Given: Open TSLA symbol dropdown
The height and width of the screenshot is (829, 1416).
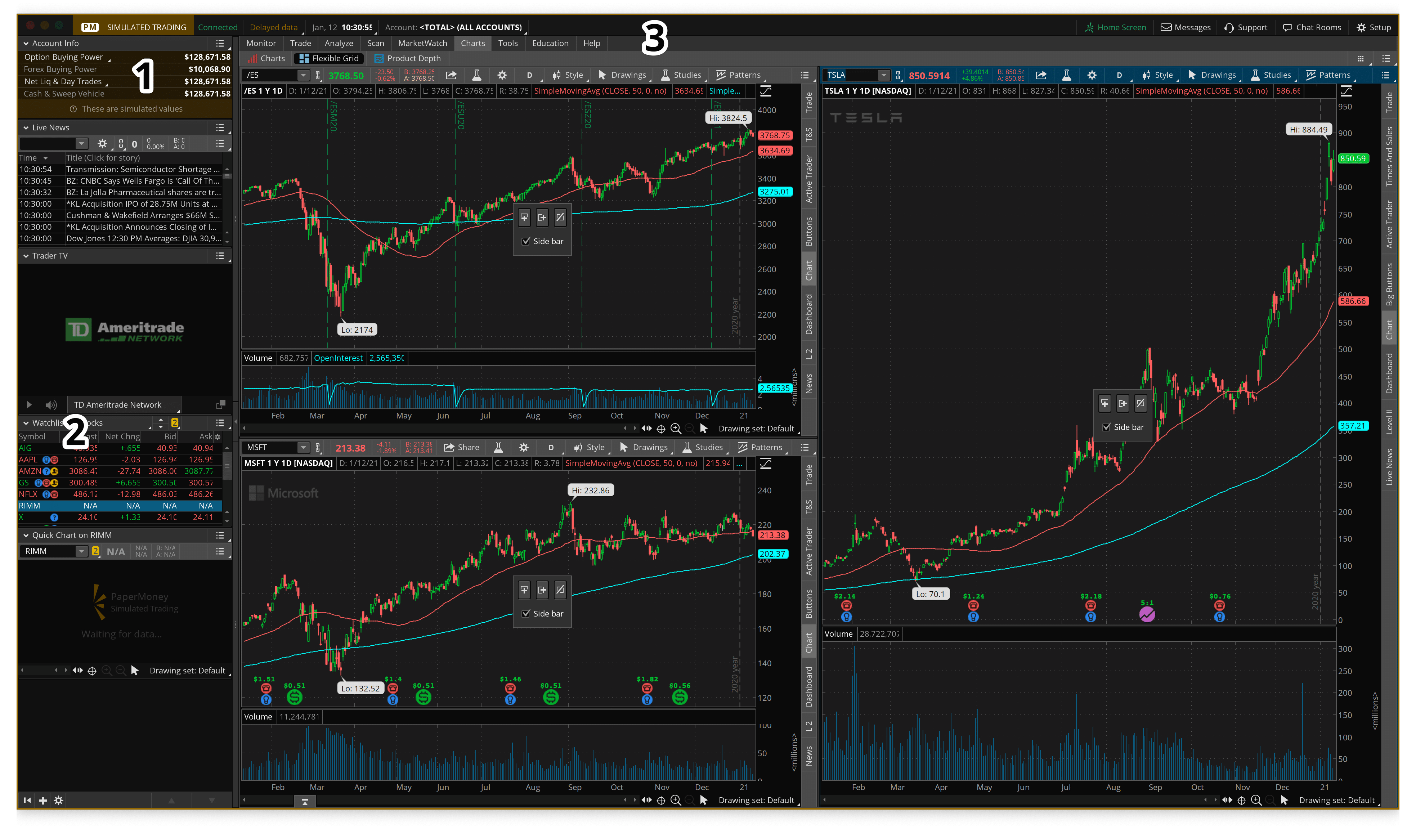Looking at the screenshot, I should click(883, 75).
